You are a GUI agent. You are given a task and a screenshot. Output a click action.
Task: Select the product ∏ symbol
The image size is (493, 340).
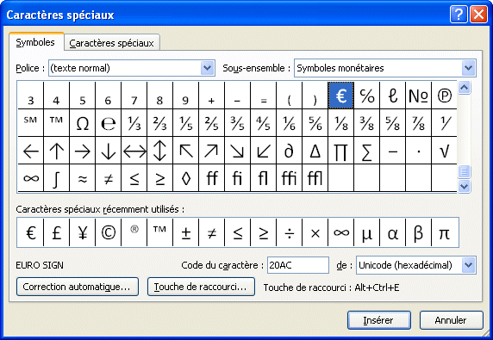[x=340, y=151]
